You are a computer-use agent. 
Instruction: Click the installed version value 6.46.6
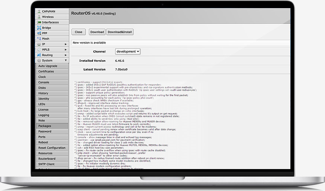coord(120,61)
